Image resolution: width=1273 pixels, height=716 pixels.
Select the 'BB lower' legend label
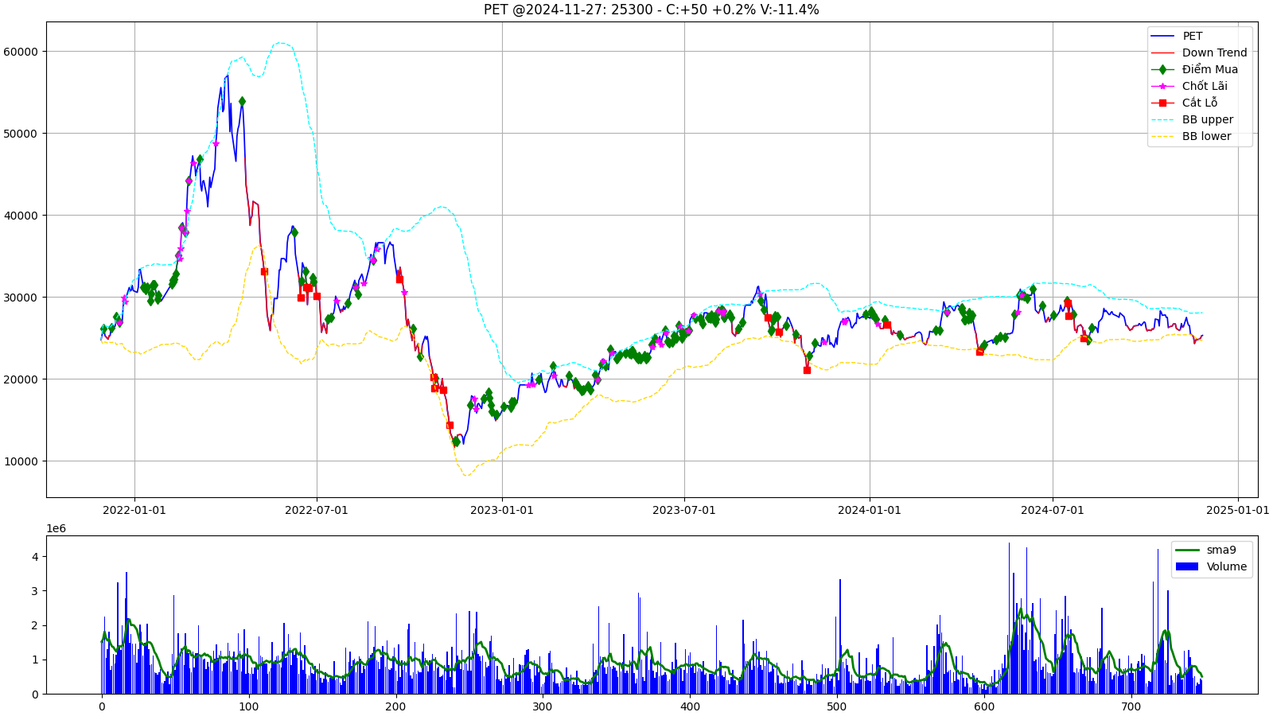[x=1207, y=136]
